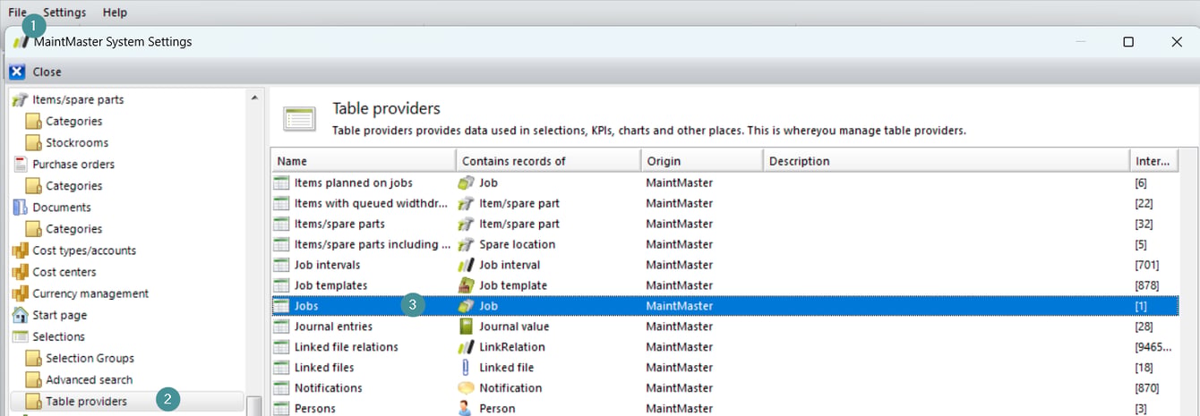Click the Job interval record icon

pyautogui.click(x=466, y=265)
